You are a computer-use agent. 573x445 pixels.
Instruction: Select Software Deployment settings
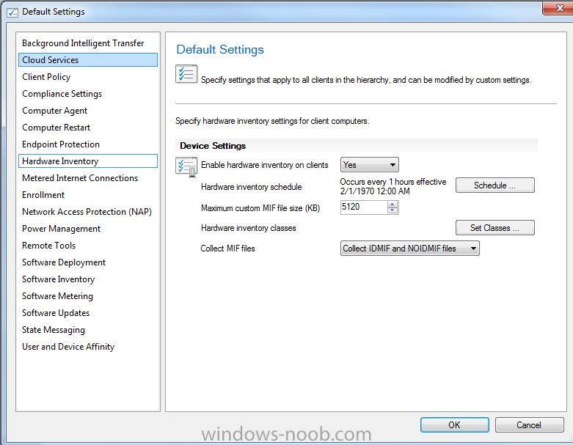(88, 262)
